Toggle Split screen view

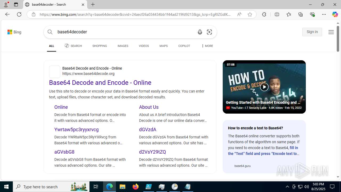(x=277, y=14)
